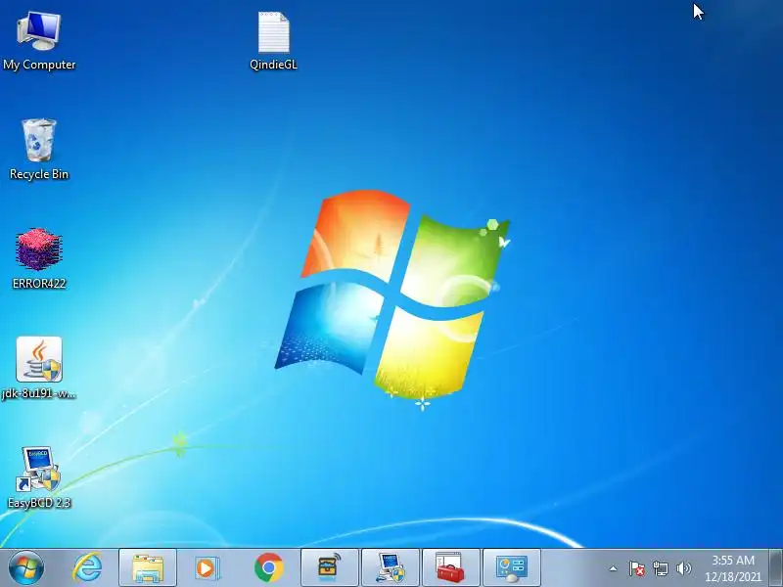Open the volume speaker tray icon
This screenshot has width=783, height=587.
coord(683,568)
